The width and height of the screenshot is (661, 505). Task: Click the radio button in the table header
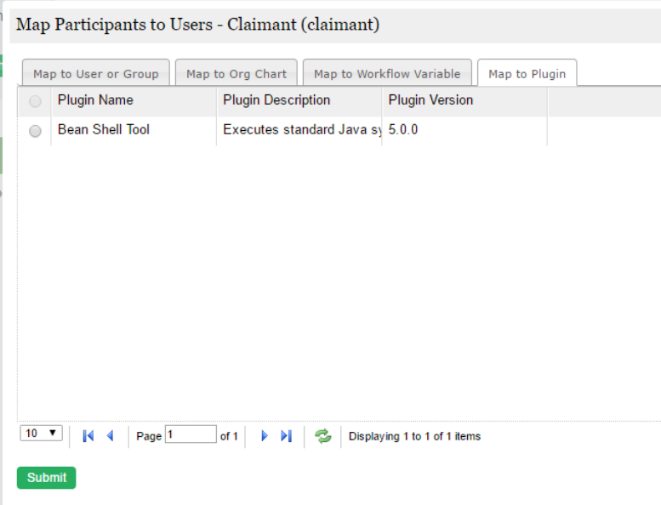coord(35,101)
